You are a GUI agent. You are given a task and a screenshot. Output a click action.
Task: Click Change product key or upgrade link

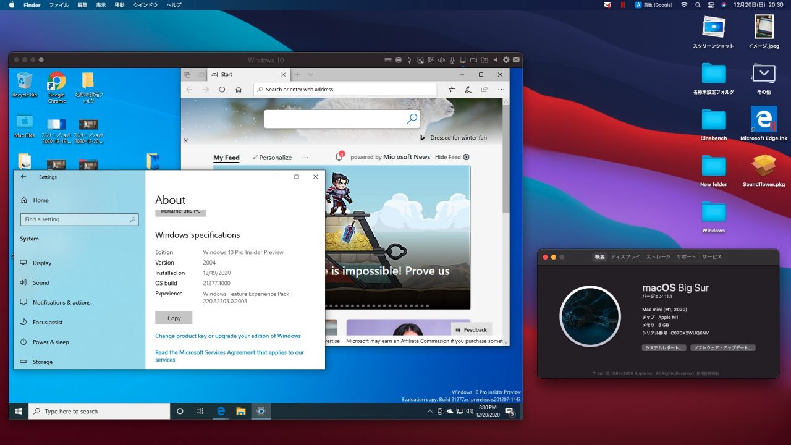228,336
